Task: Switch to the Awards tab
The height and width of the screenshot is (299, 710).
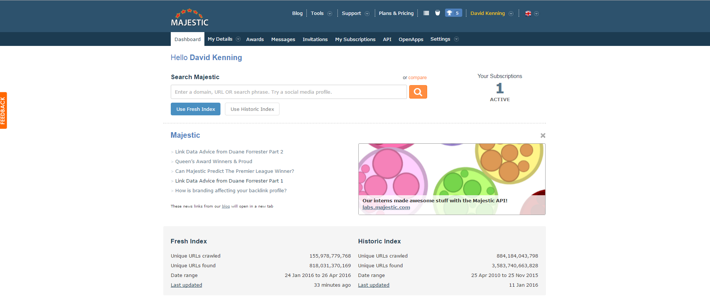Action: coord(255,39)
